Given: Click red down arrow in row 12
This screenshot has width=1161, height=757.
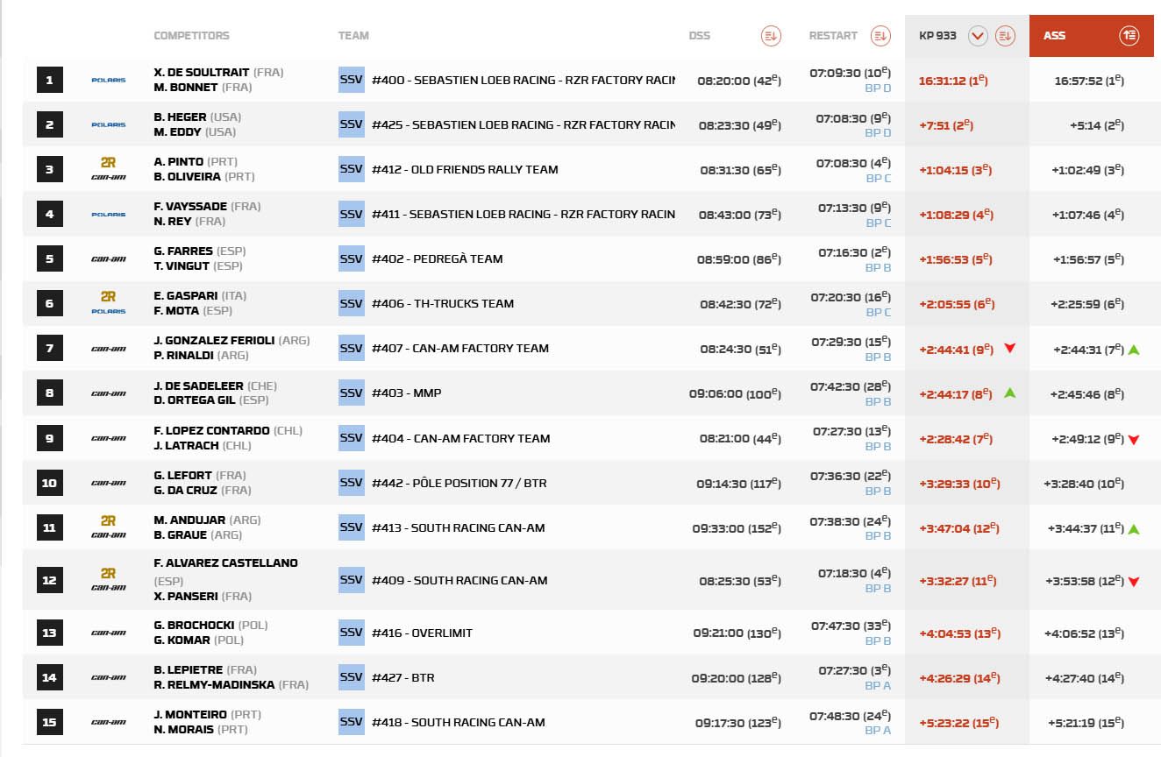Looking at the screenshot, I should pos(1134,581).
